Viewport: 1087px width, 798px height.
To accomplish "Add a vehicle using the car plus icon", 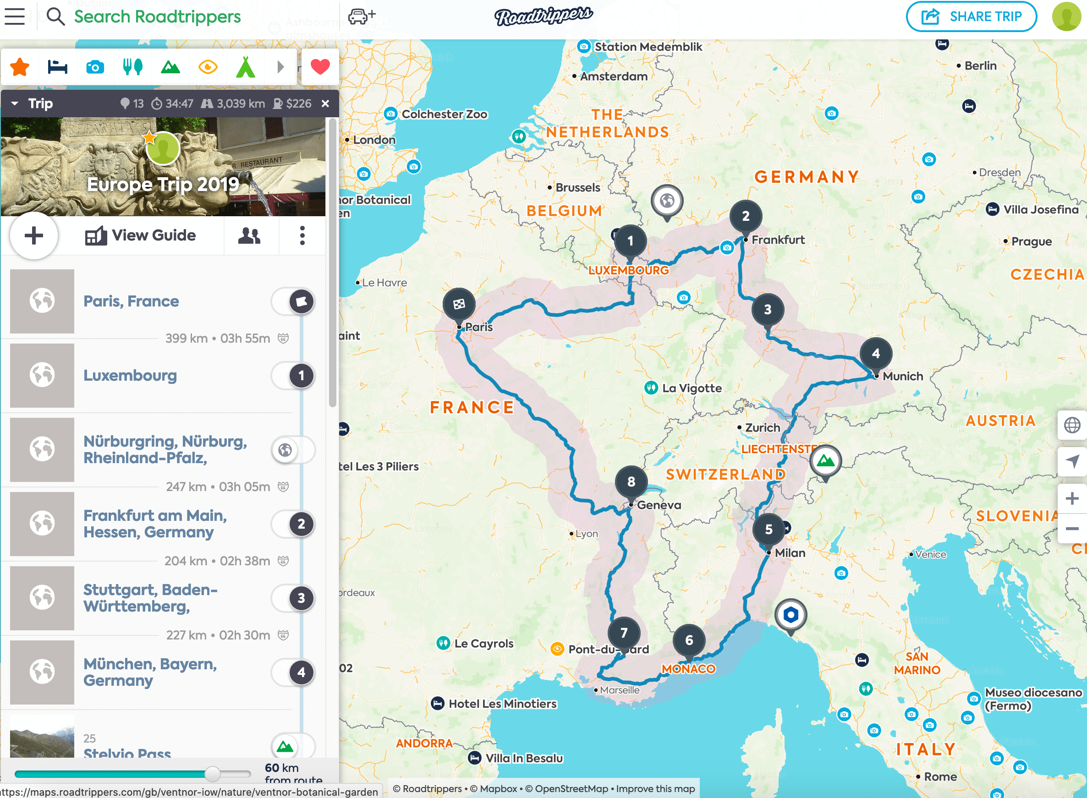I will [x=362, y=16].
